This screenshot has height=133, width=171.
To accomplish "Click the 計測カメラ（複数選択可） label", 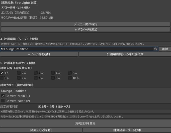I will pos(17,85).
